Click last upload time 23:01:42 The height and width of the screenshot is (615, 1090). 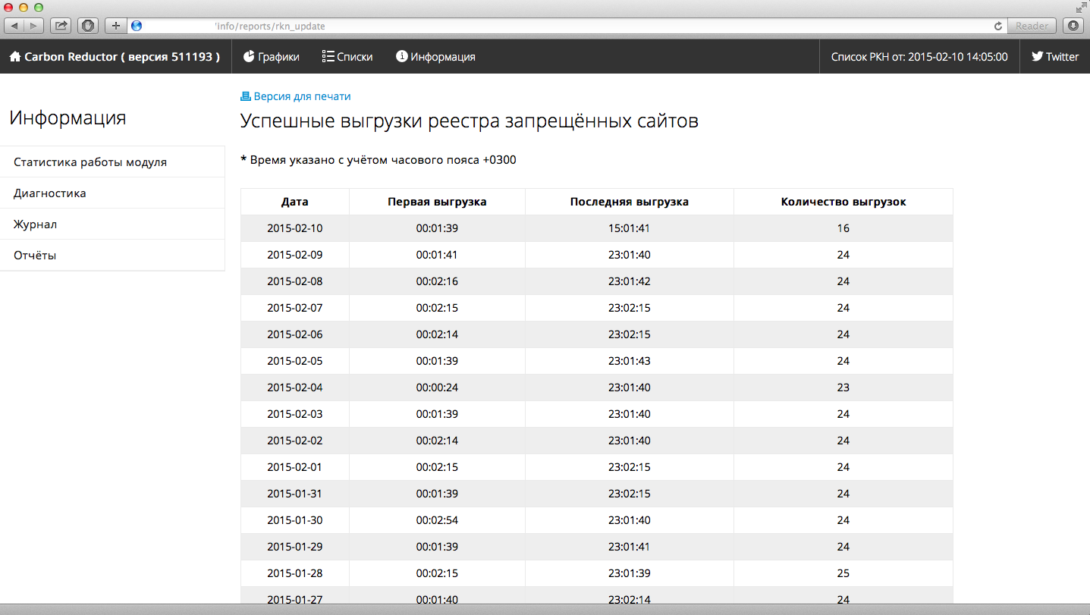pos(630,281)
